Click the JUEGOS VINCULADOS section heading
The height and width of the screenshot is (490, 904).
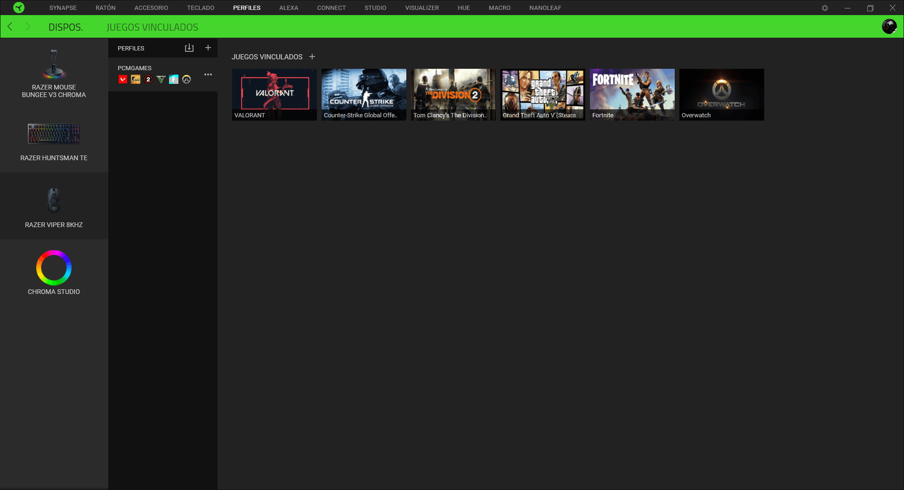267,57
